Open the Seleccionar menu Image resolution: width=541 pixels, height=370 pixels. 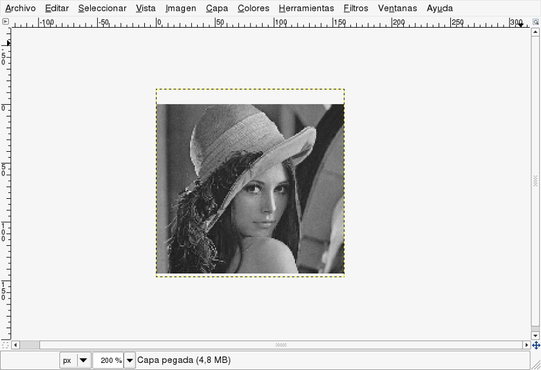(x=102, y=8)
